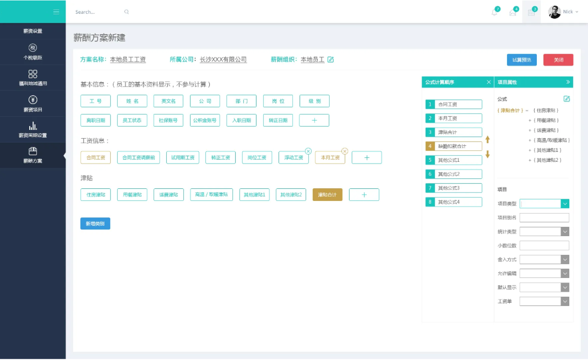Open the 项目类型 dropdown
588x360 pixels.
coord(545,204)
